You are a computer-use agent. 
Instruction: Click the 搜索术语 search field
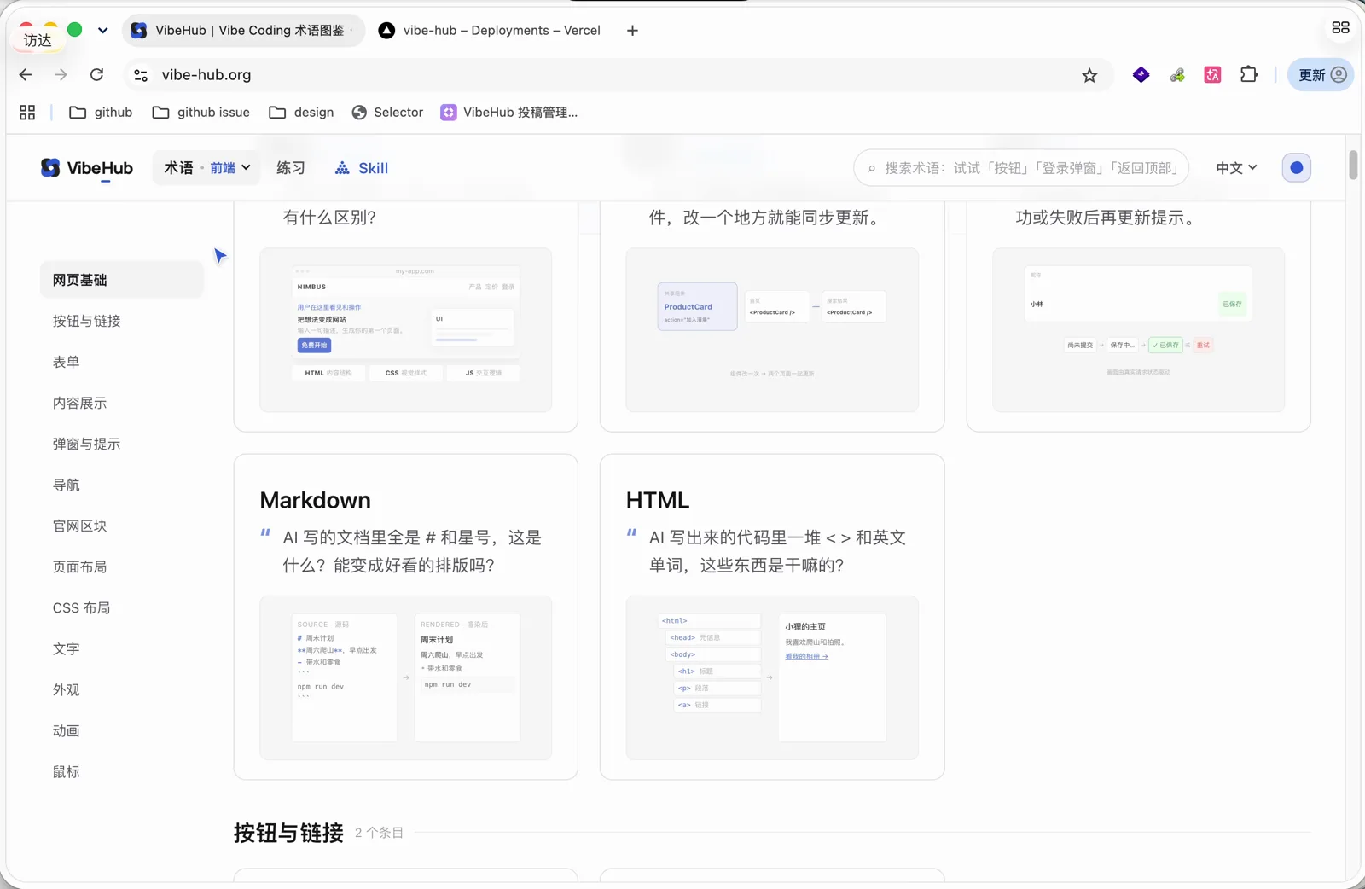click(x=1020, y=168)
